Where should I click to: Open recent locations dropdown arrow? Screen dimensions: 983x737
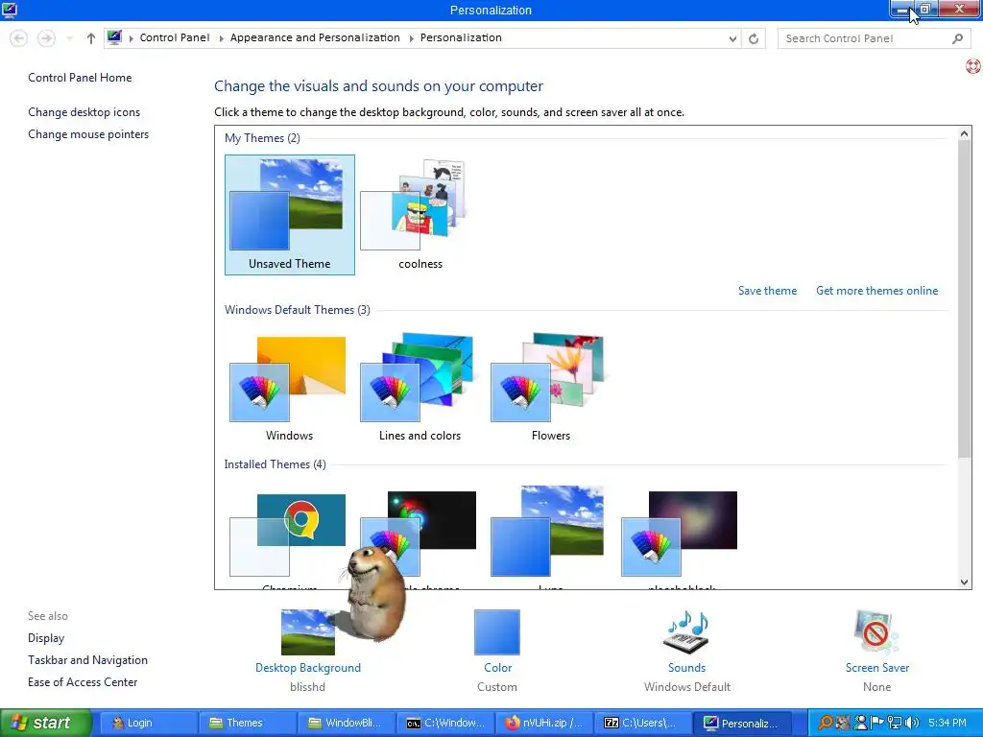pyautogui.click(x=69, y=38)
